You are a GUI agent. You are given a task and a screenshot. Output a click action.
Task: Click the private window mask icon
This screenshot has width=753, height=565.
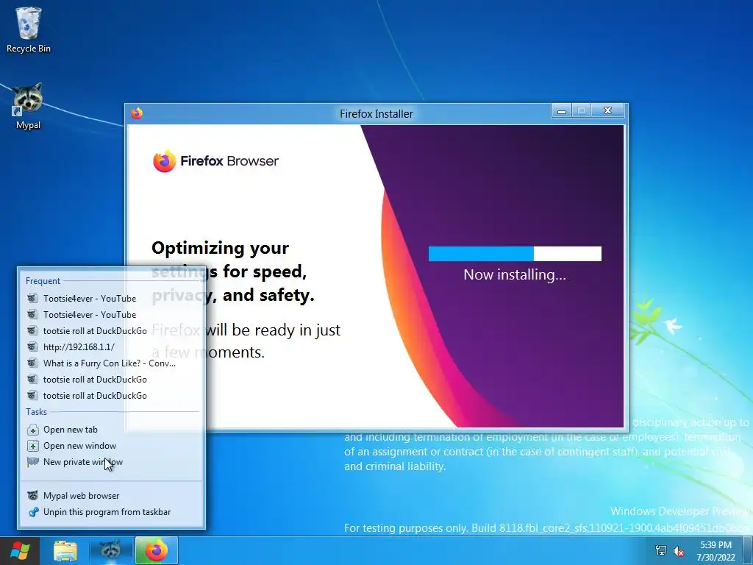32,462
